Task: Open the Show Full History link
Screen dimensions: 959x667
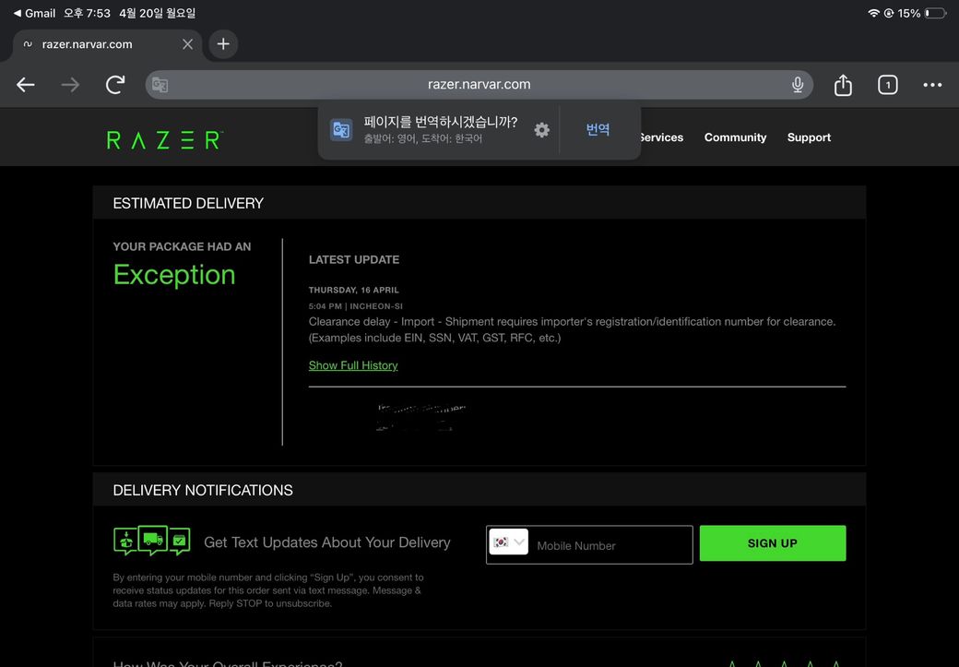Action: pyautogui.click(x=353, y=365)
